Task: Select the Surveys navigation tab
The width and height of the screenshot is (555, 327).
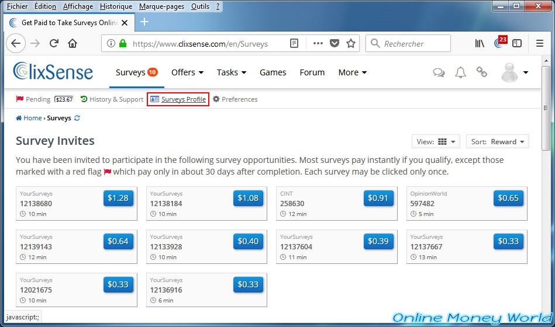Action: (137, 72)
